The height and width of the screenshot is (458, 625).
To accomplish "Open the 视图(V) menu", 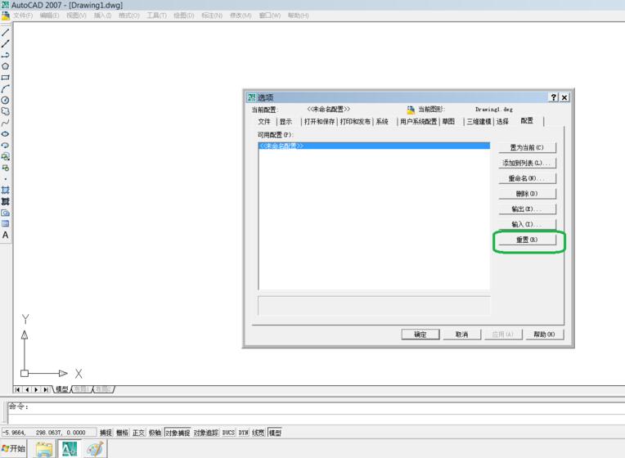I will pyautogui.click(x=76, y=16).
